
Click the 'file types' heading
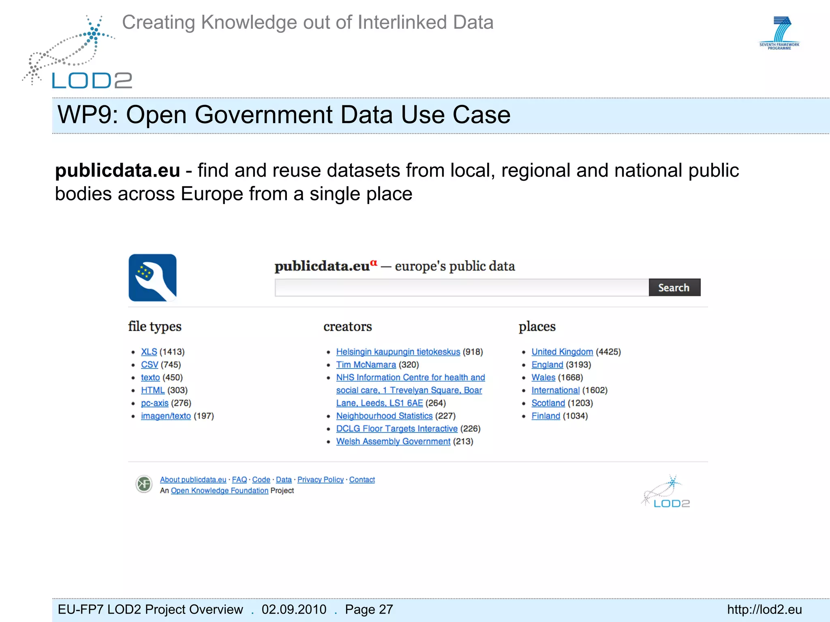(155, 326)
